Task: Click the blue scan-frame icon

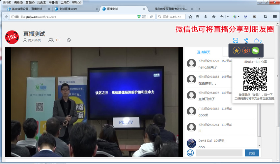Action: point(236,40)
